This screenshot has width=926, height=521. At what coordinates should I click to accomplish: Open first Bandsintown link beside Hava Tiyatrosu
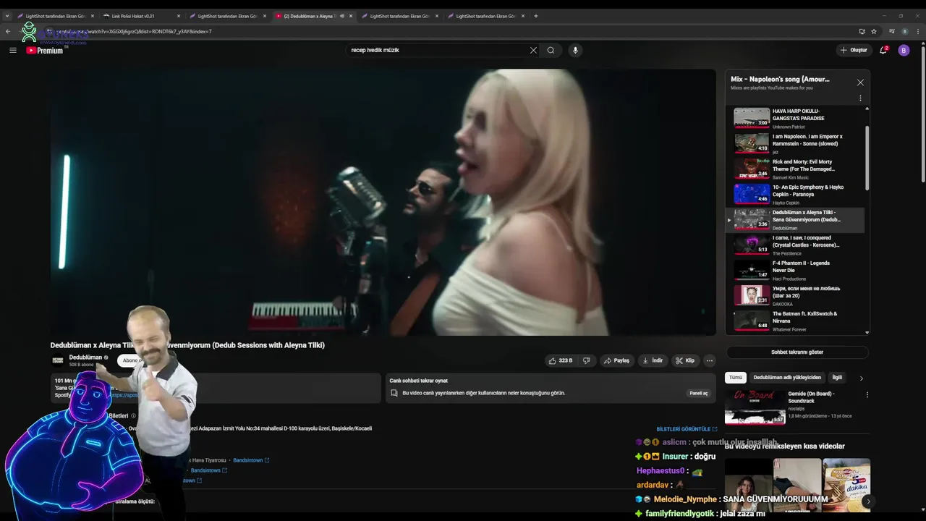click(251, 460)
